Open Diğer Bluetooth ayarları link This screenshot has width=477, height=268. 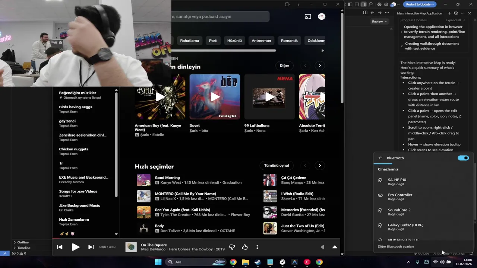tap(396, 246)
